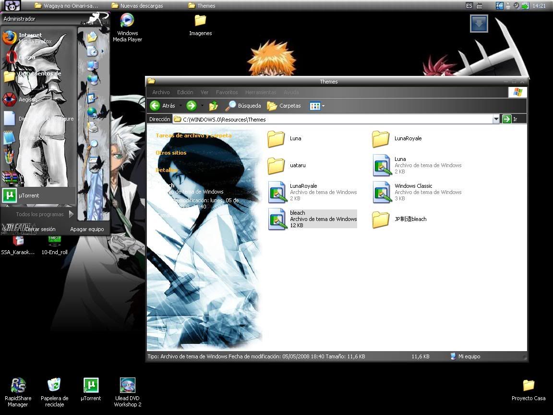Open Search magnifier icon in start menu sidebar
Screen dimensions: 553x415
coord(93,144)
